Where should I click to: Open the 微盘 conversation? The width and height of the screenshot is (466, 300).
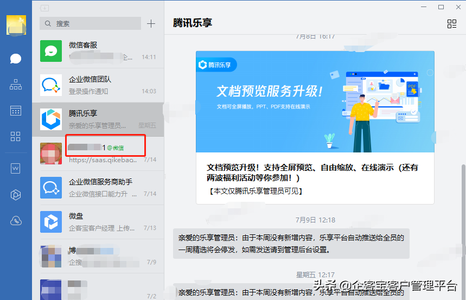pyautogui.click(x=98, y=222)
